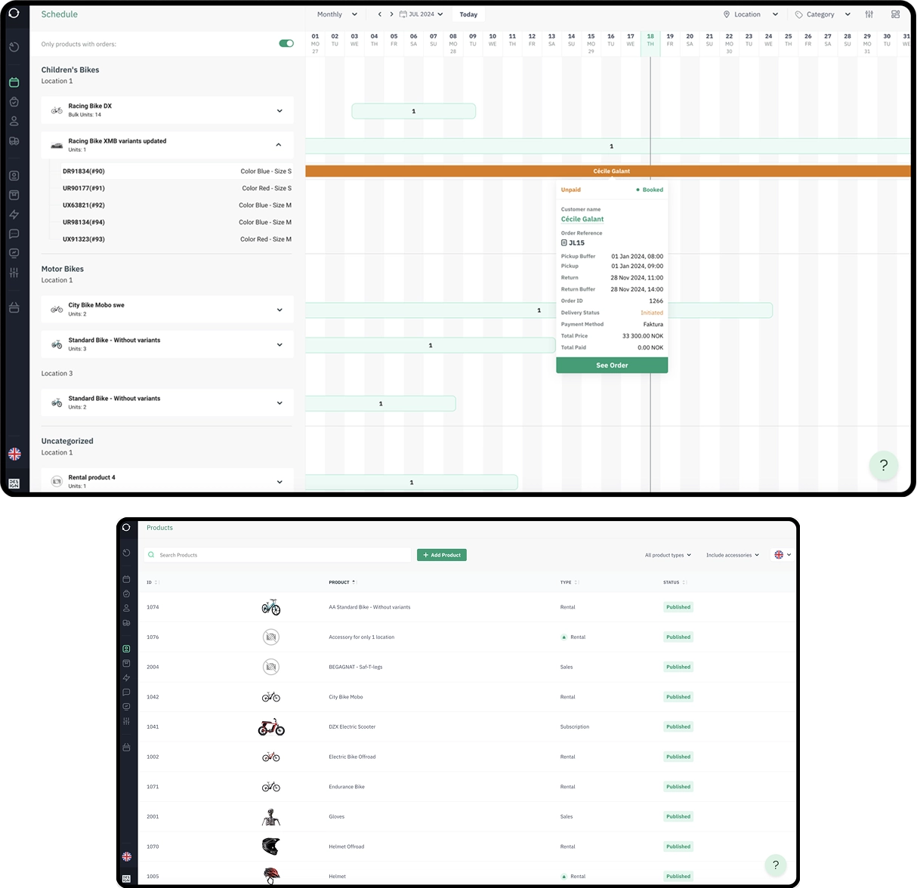Open the Location filter dropdown
Viewport: 917px width, 888px height.
point(751,14)
